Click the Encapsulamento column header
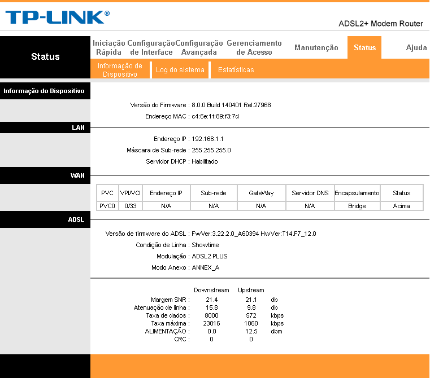430x378 pixels. pos(357,193)
